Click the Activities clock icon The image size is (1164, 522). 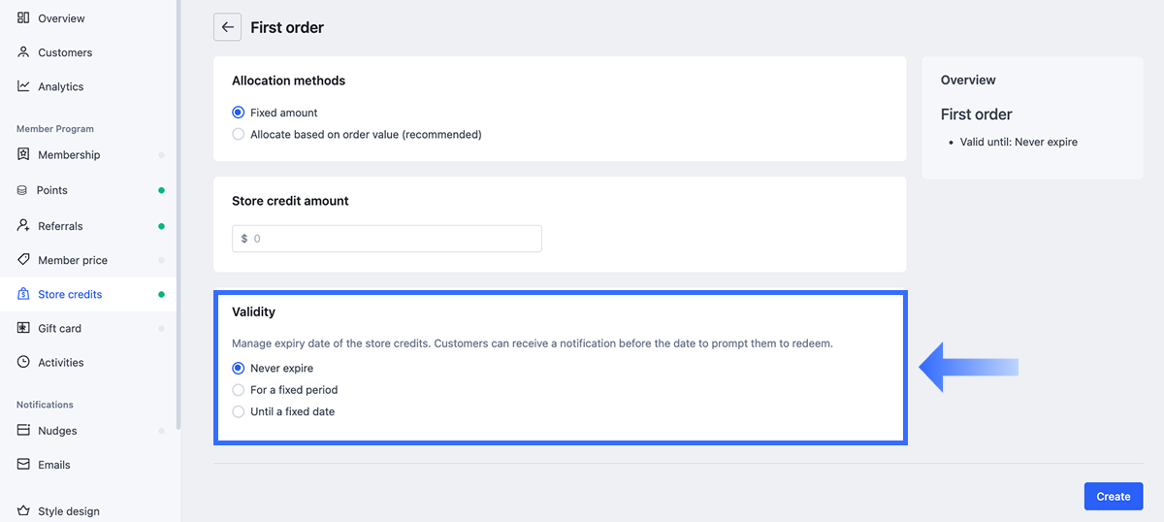23,362
